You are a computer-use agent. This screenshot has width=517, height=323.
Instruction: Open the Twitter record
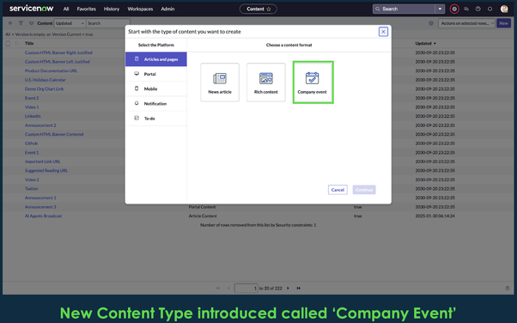[x=32, y=189]
